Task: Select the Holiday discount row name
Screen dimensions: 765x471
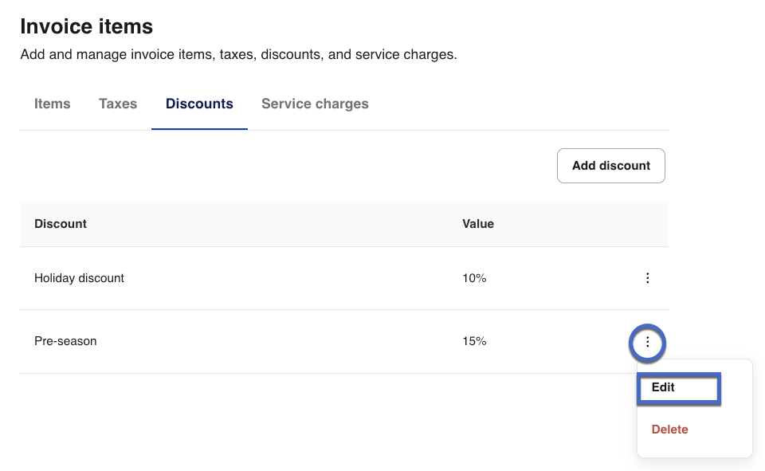Action: point(79,278)
